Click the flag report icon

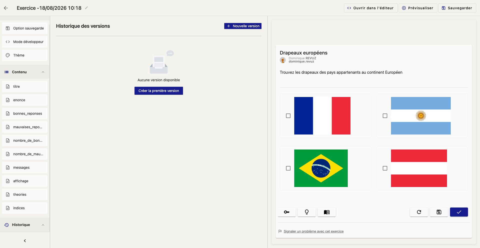pos(280,231)
